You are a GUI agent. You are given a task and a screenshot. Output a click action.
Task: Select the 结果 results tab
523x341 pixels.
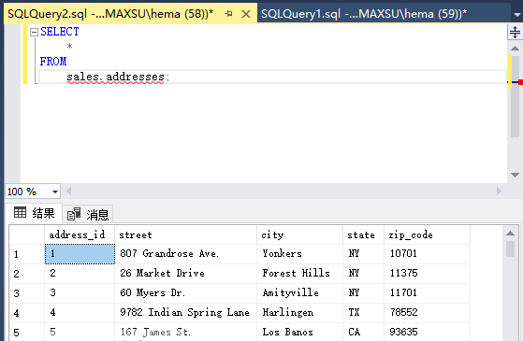click(x=34, y=213)
